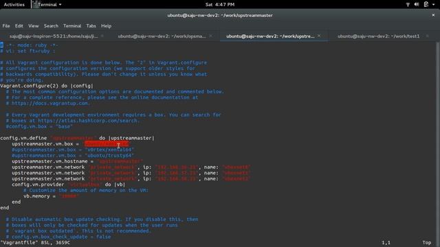
Task: Open the Tabs menu
Action: pos(91,26)
